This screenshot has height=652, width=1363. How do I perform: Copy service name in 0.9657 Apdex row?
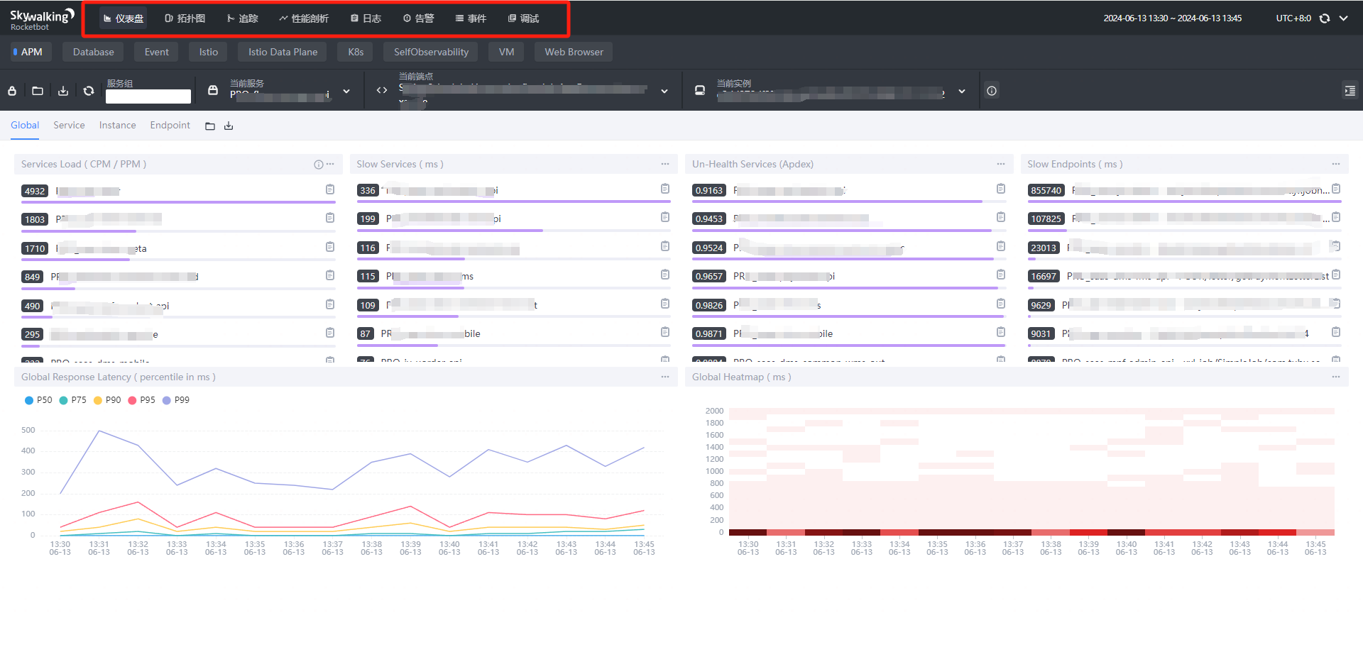[1001, 275]
